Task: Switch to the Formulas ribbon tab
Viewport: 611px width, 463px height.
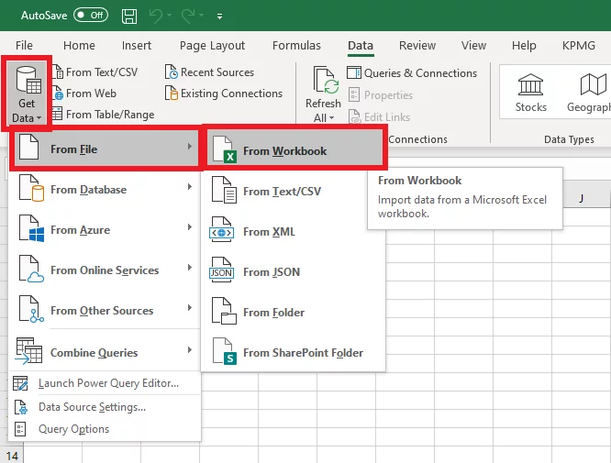Action: tap(296, 46)
